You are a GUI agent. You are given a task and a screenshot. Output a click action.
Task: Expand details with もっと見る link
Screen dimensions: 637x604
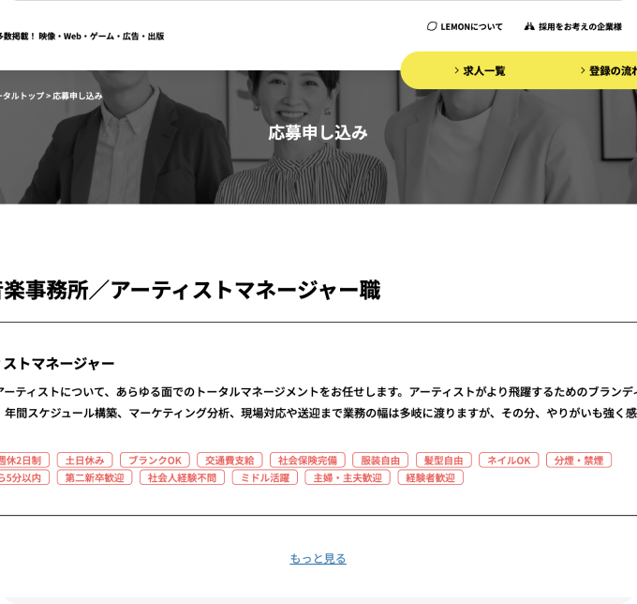pos(318,559)
